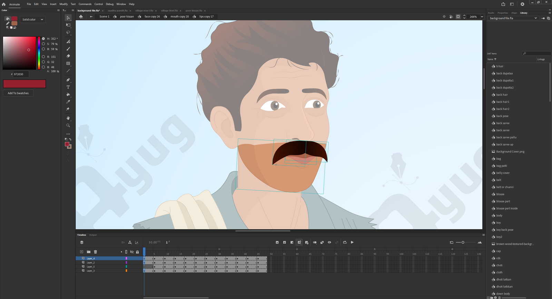Play the timeline animation
The image size is (552, 299).
tap(352, 243)
